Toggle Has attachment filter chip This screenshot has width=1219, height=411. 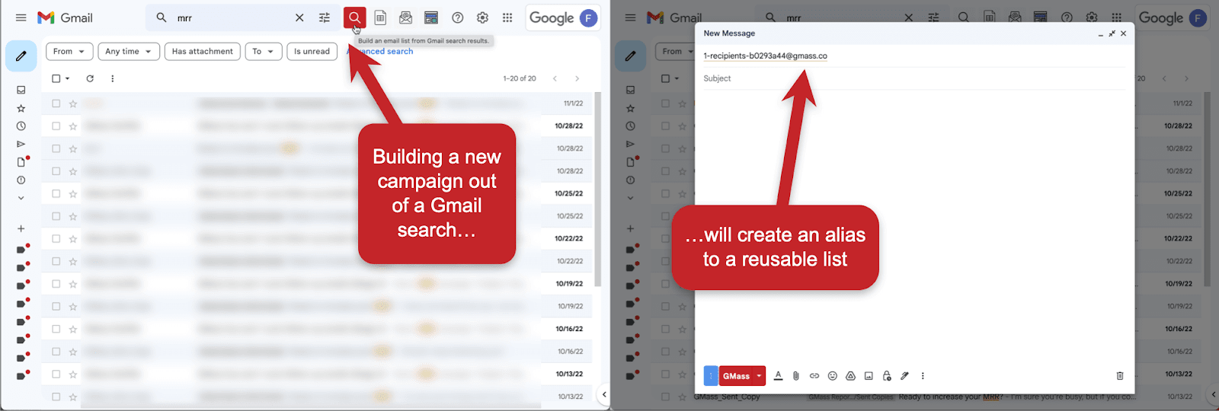[x=203, y=52]
